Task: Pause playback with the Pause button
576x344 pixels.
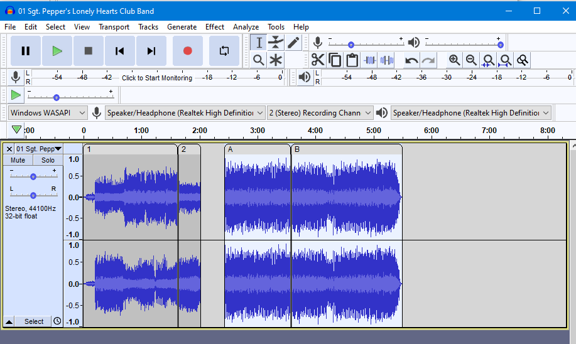Action: coord(25,51)
